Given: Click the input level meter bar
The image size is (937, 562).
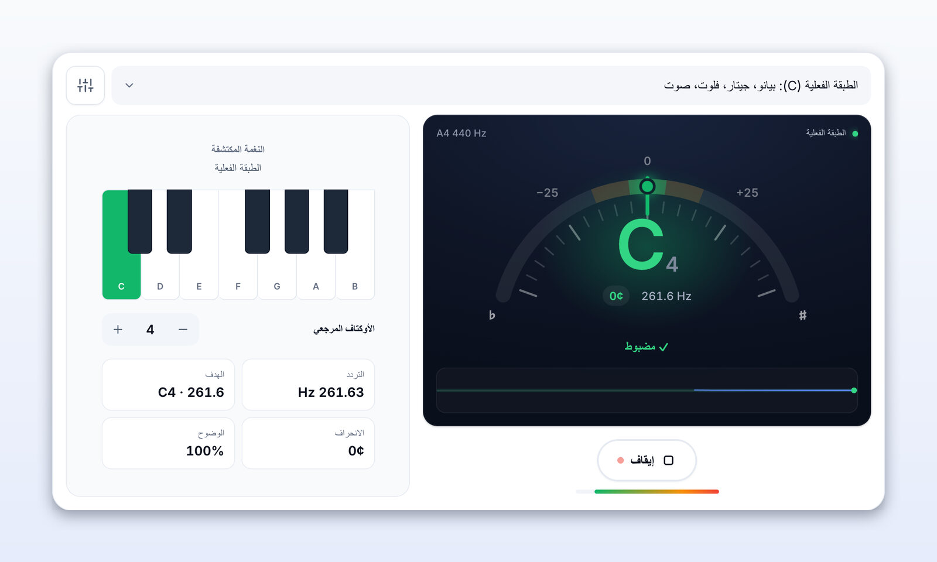Looking at the screenshot, I should tap(647, 492).
